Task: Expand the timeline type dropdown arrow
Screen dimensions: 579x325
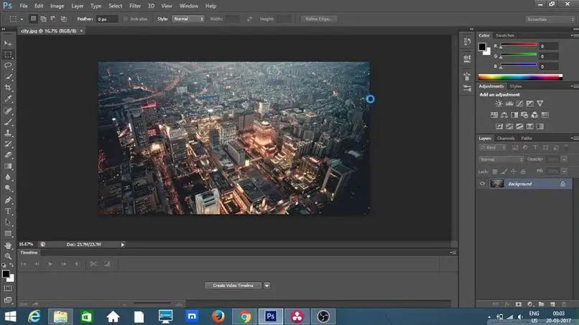Action: point(267,286)
